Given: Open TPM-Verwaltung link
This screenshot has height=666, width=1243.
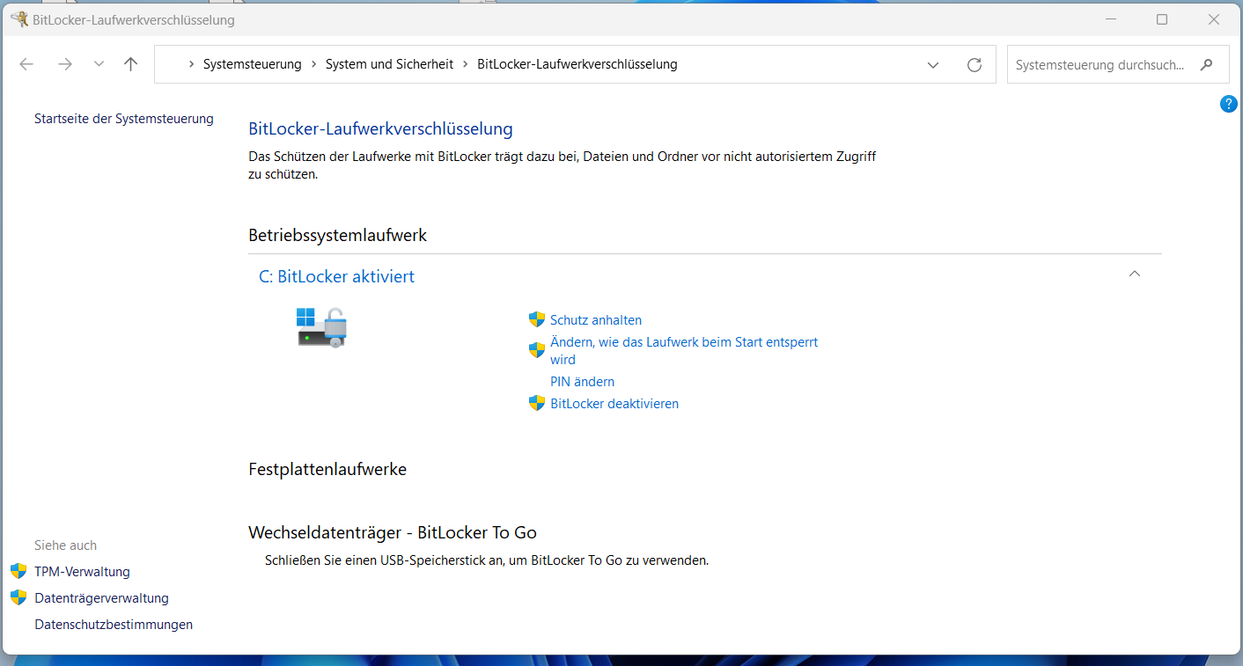Looking at the screenshot, I should [x=82, y=572].
